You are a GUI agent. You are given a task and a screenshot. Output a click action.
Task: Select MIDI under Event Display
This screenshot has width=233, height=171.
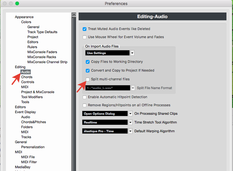tap(25, 132)
